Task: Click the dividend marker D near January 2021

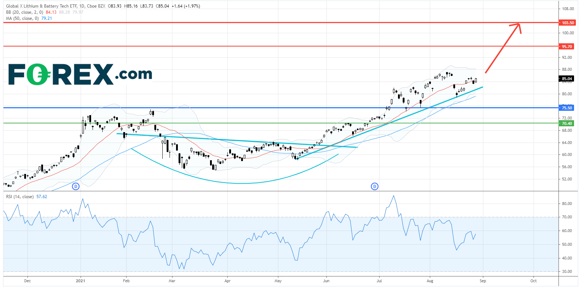Action: (76, 186)
